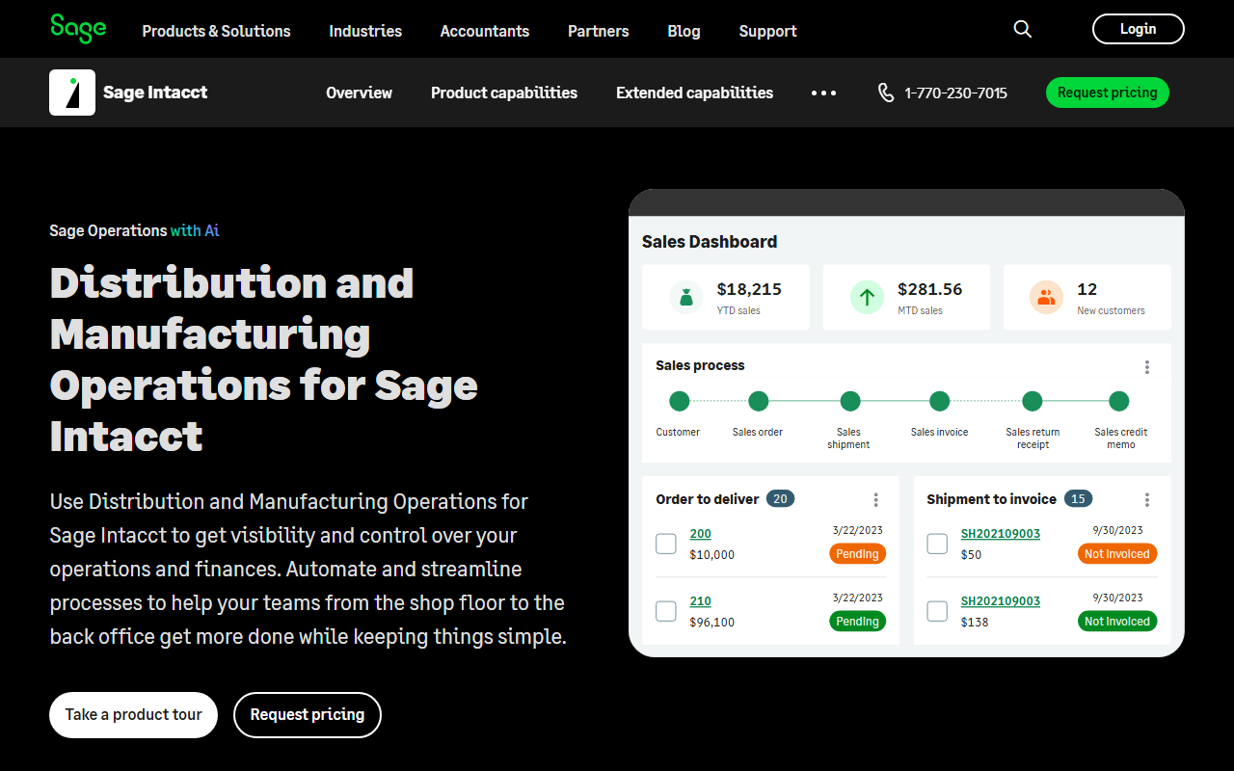Click the New customers people icon
Image resolution: width=1234 pixels, height=771 pixels.
(1046, 297)
